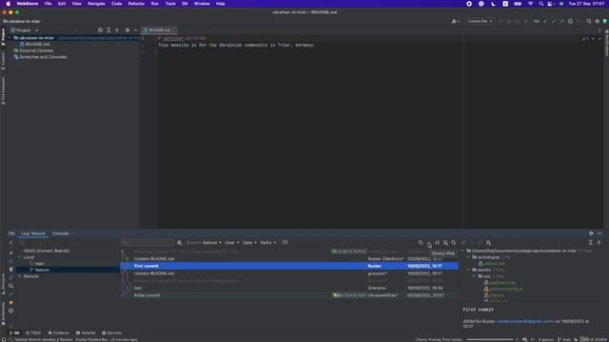Open the Git menu in menu bar

pos(185,4)
